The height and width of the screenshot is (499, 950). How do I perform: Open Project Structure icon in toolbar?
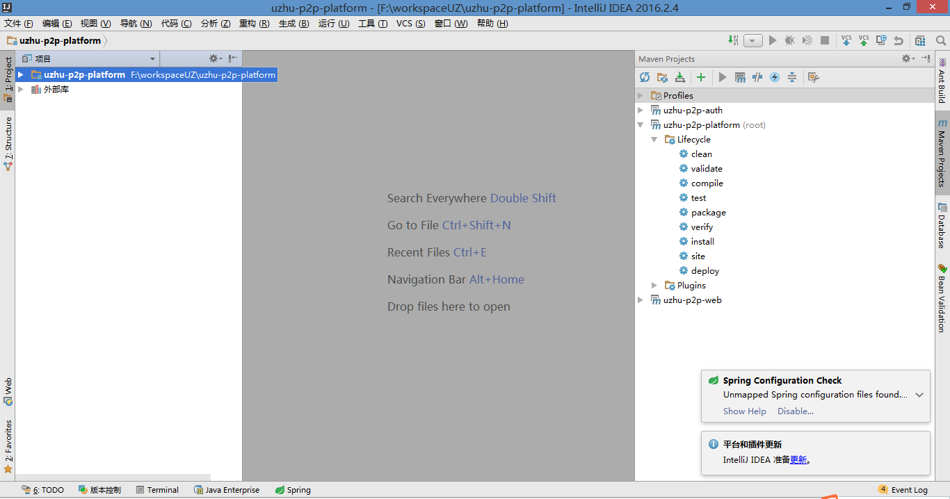pyautogui.click(x=920, y=41)
